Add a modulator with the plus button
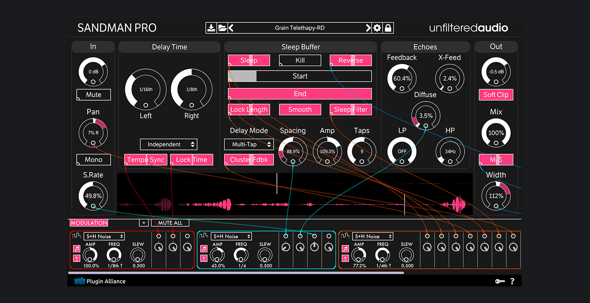 click(x=144, y=223)
